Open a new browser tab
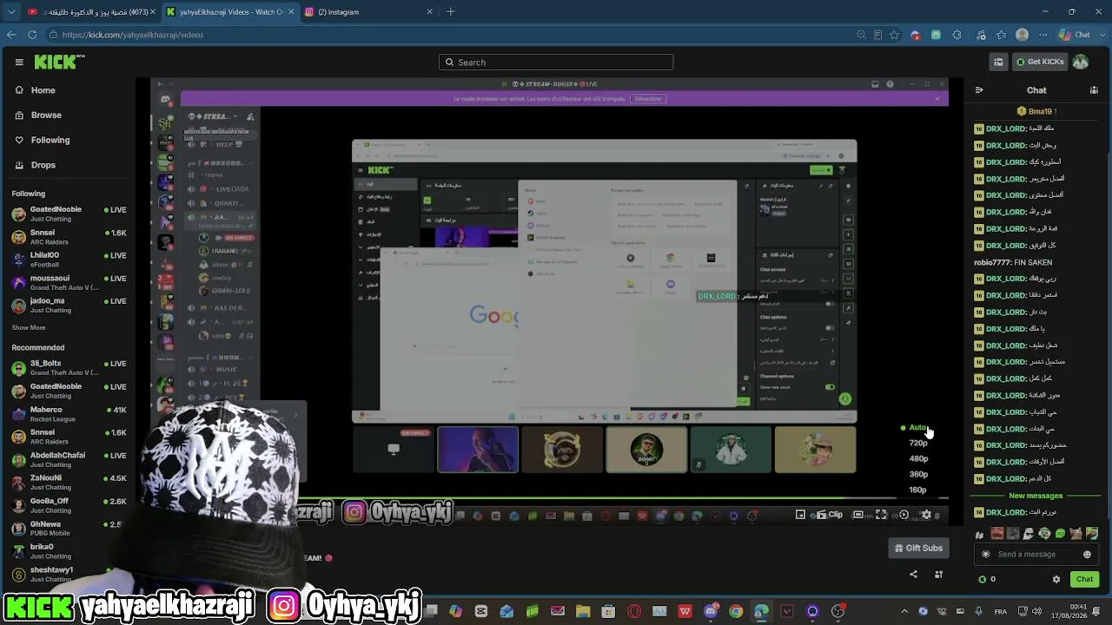 (450, 12)
